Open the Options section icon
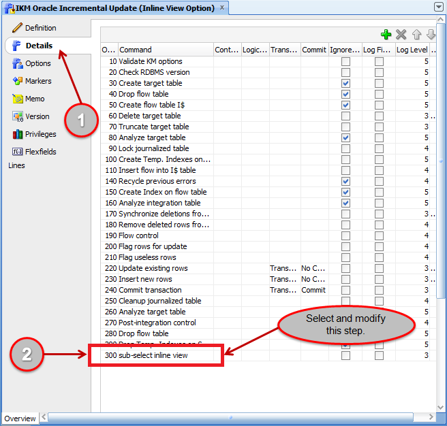 click(x=18, y=63)
